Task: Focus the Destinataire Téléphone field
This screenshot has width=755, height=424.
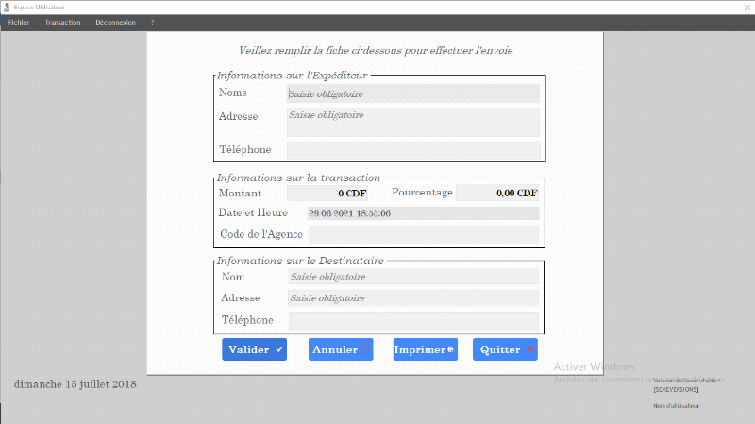Action: click(413, 321)
